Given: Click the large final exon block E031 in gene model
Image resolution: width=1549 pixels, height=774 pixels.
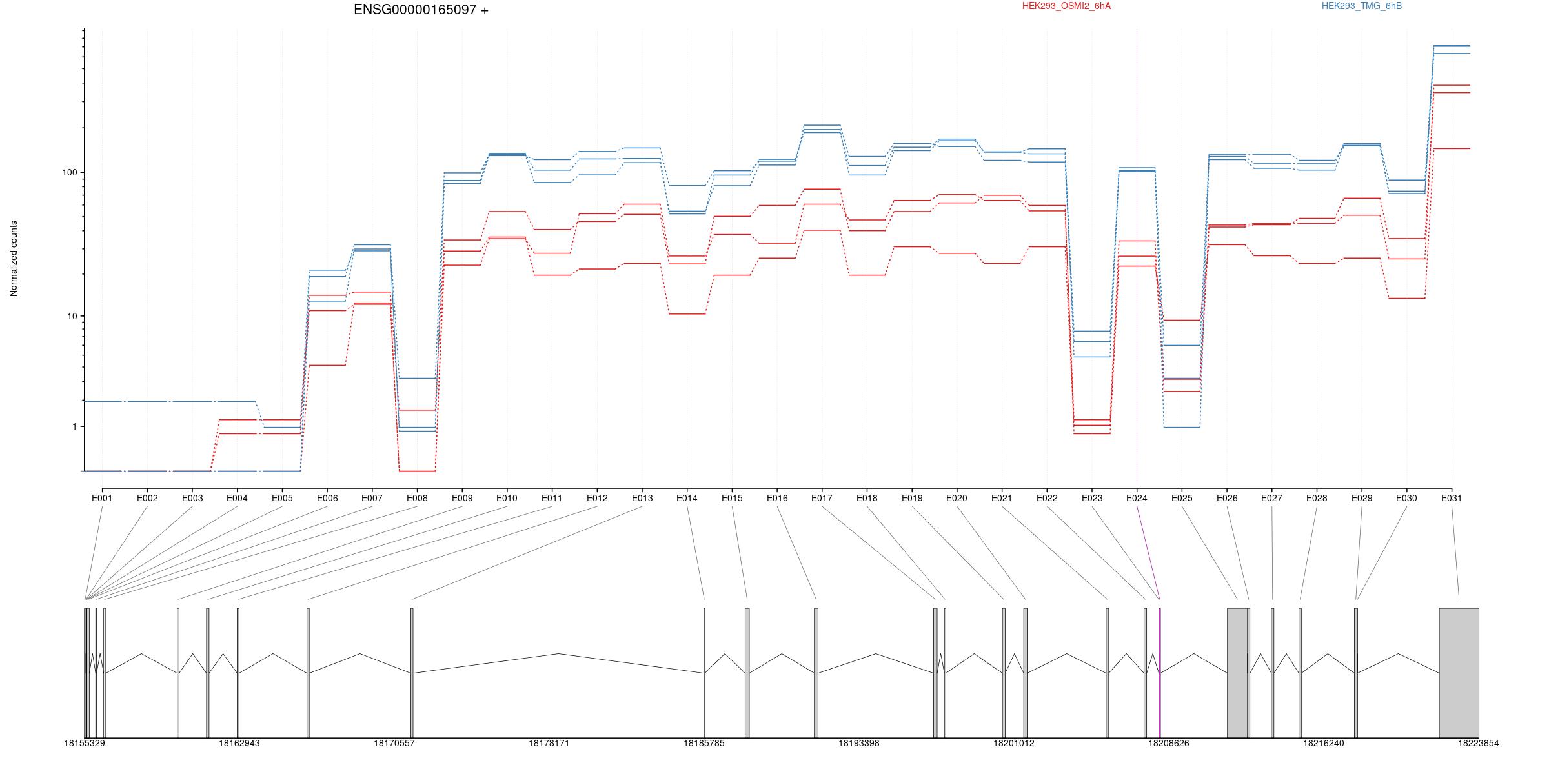Looking at the screenshot, I should point(1459,673).
